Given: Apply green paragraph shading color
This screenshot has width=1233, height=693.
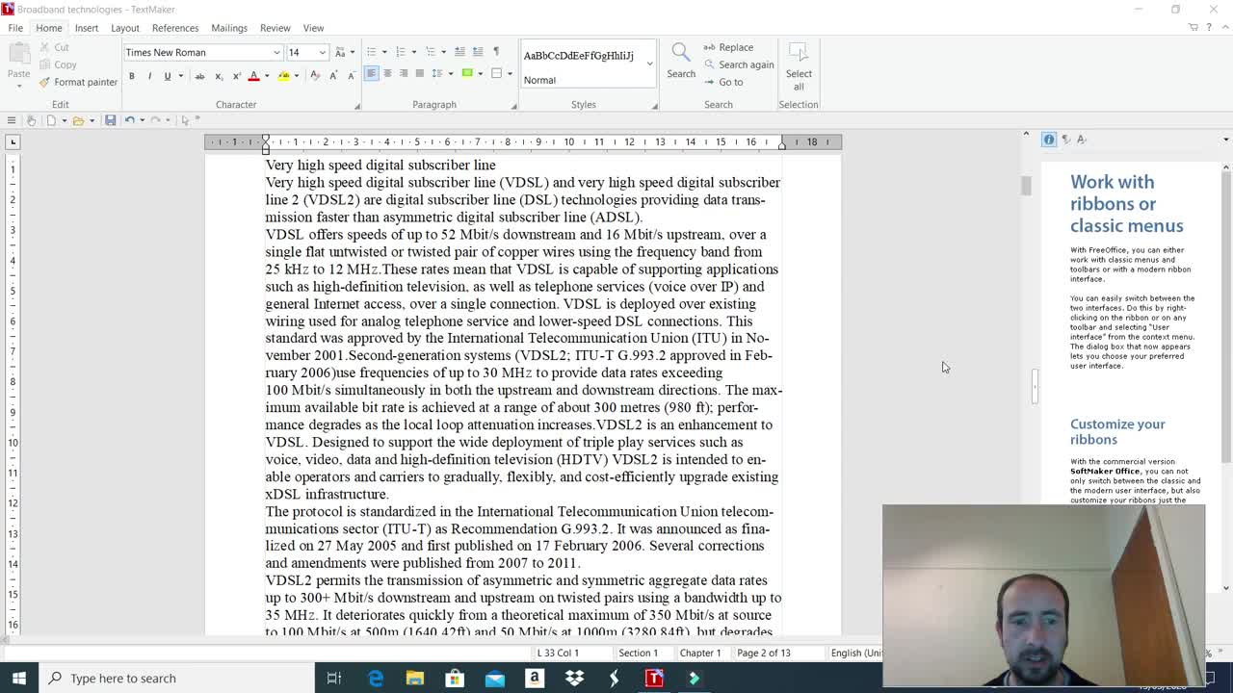Looking at the screenshot, I should (x=467, y=73).
